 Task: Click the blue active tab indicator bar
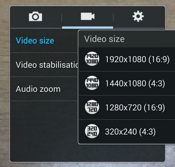coord(87,28)
